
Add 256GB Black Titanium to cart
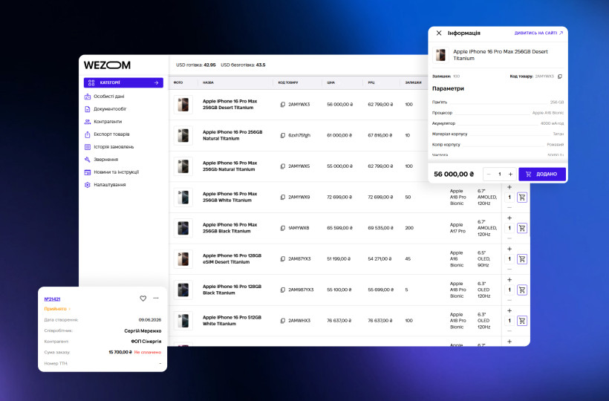pos(522,228)
